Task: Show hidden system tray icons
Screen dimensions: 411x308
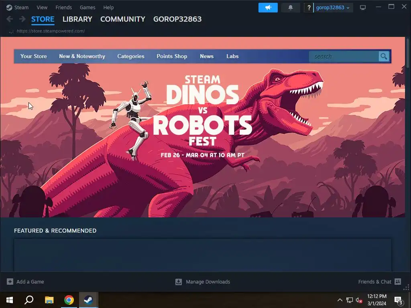Action: tap(340, 300)
